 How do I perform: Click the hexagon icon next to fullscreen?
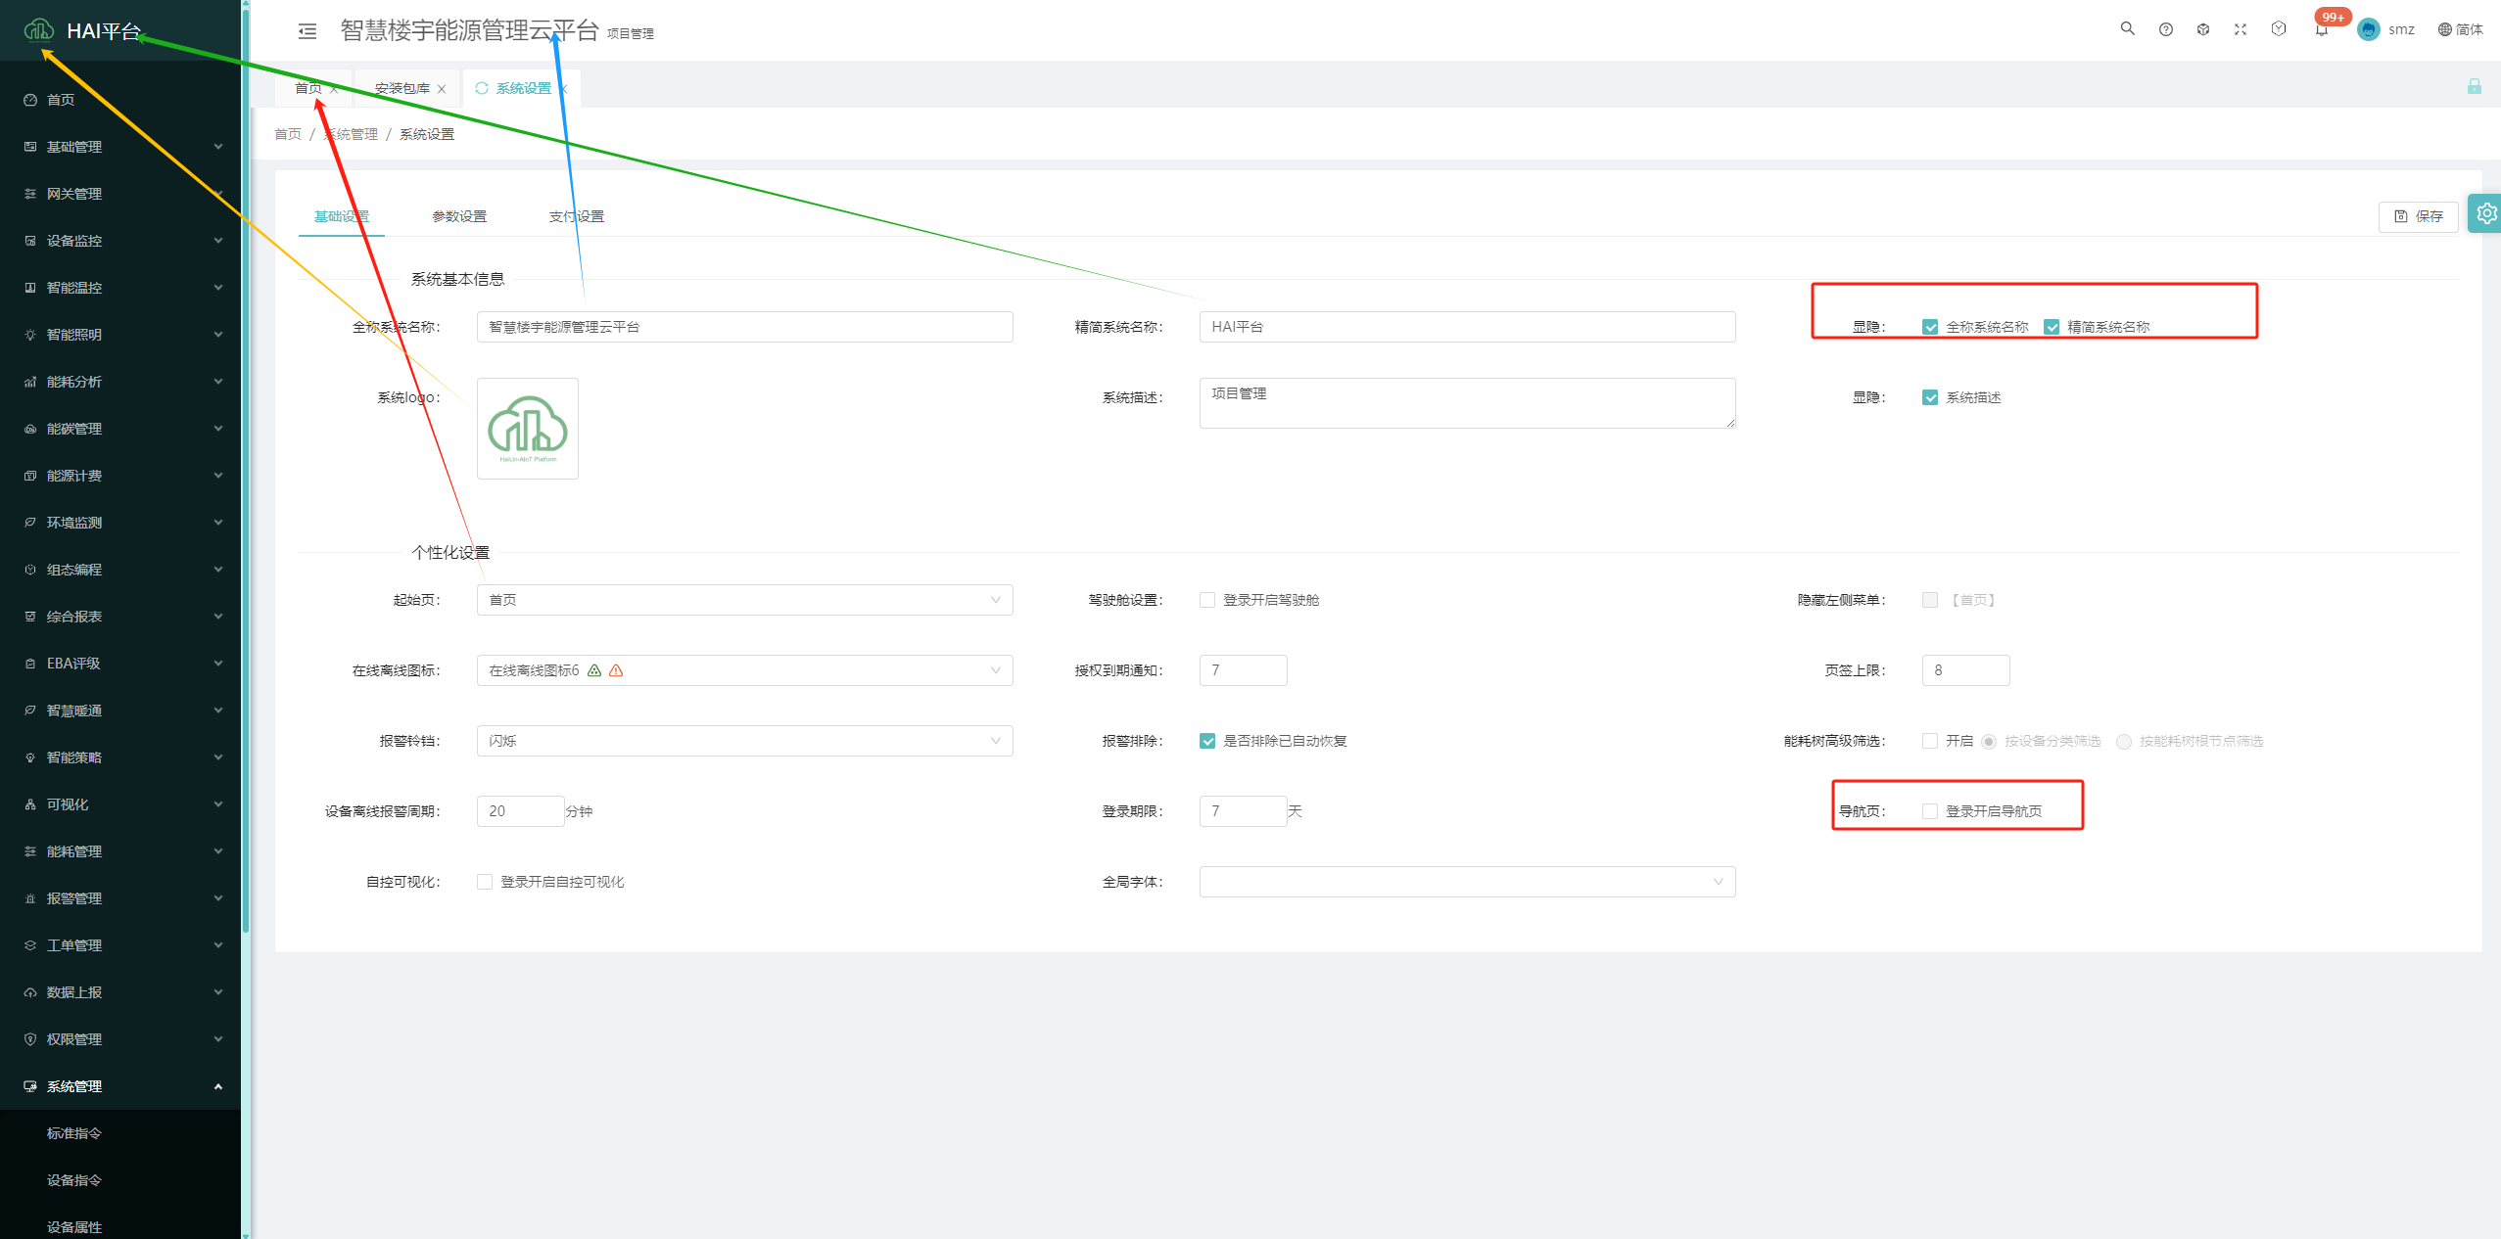coord(2279,29)
